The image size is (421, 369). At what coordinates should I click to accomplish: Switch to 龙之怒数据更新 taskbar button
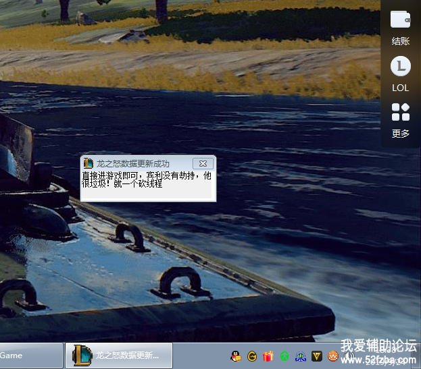pyautogui.click(x=119, y=356)
